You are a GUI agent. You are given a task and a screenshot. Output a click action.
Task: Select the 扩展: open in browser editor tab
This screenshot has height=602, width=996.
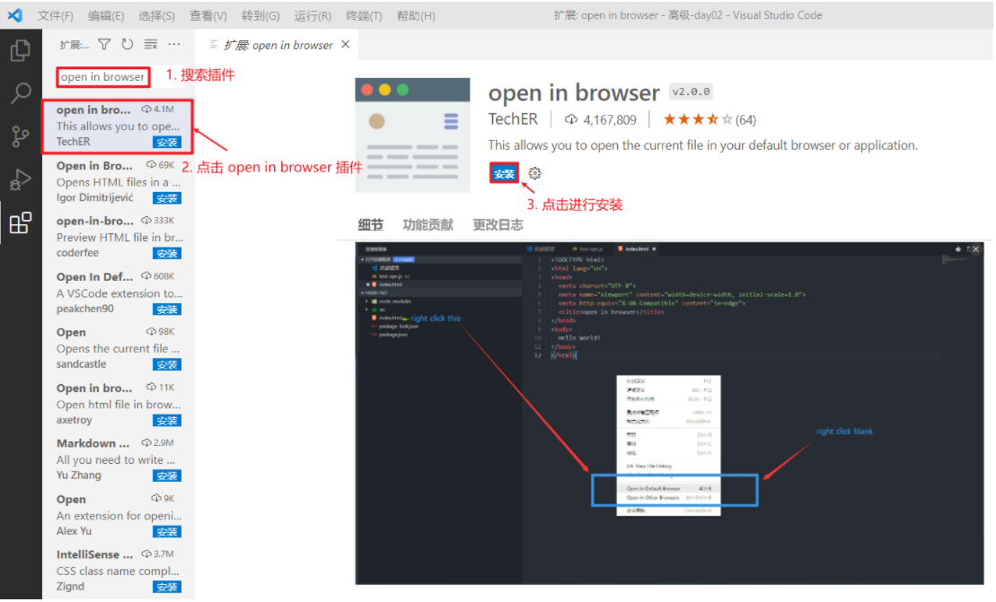(278, 44)
